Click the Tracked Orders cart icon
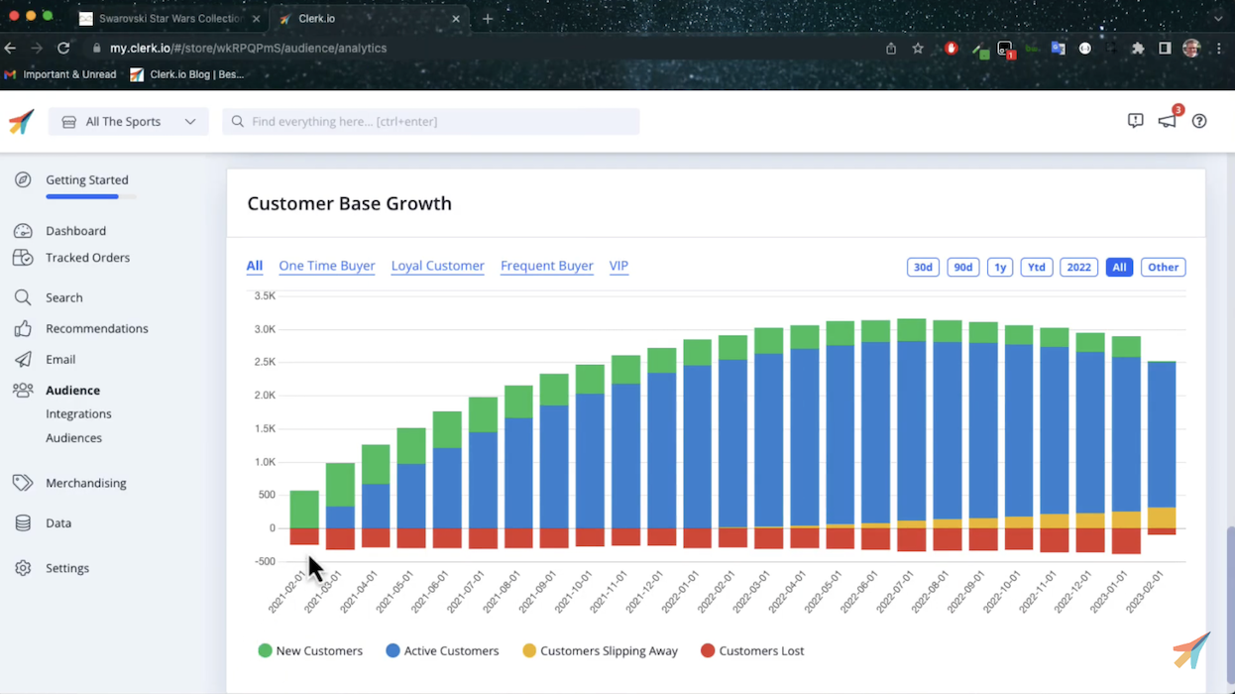This screenshot has height=694, width=1235. [x=23, y=258]
